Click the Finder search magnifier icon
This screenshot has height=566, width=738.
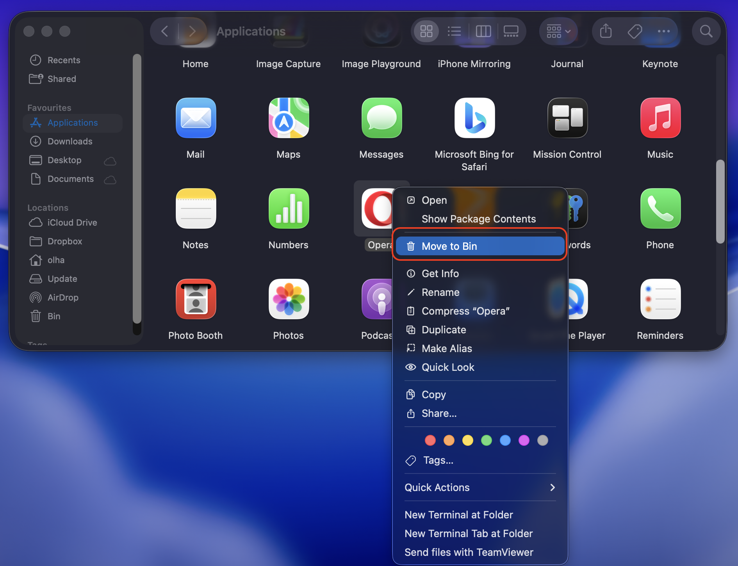pyautogui.click(x=706, y=31)
